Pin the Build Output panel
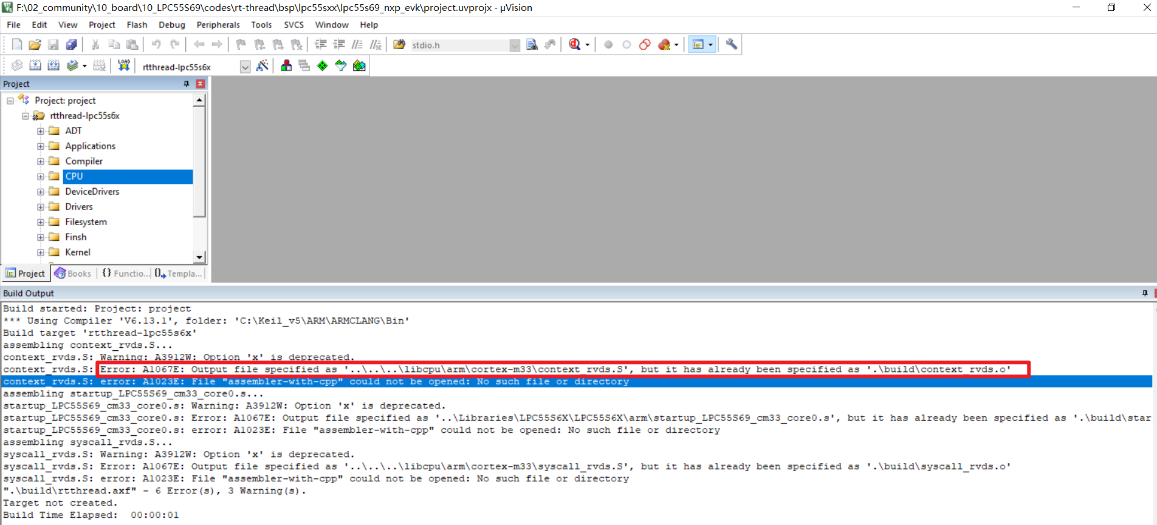The height and width of the screenshot is (525, 1157). point(1145,293)
